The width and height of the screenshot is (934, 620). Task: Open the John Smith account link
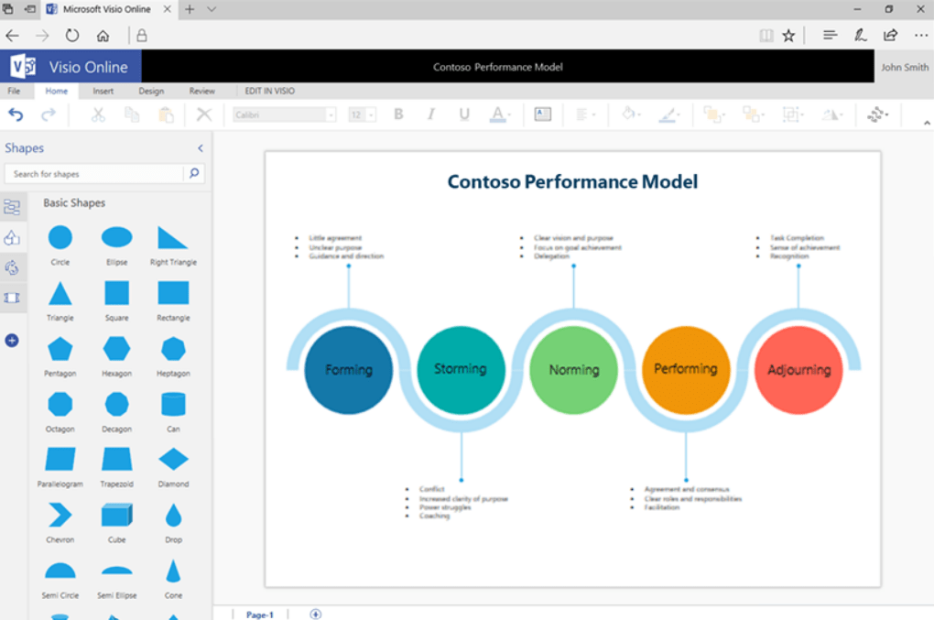(904, 67)
